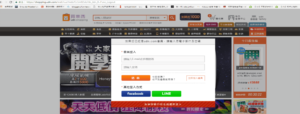Screen dimensions: 300x114
Task: Click 收不到會員啟用信 link
Action: [163, 79]
